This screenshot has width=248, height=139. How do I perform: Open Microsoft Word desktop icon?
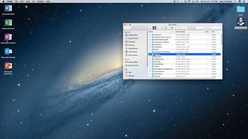[8, 8]
